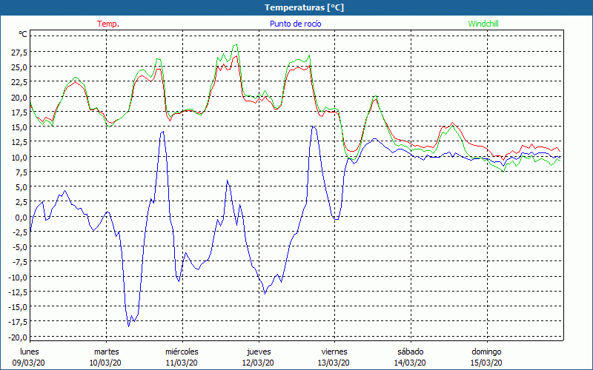The height and width of the screenshot is (370, 593).
Task: Click the 25,0 y-axis value
Action: coord(19,67)
